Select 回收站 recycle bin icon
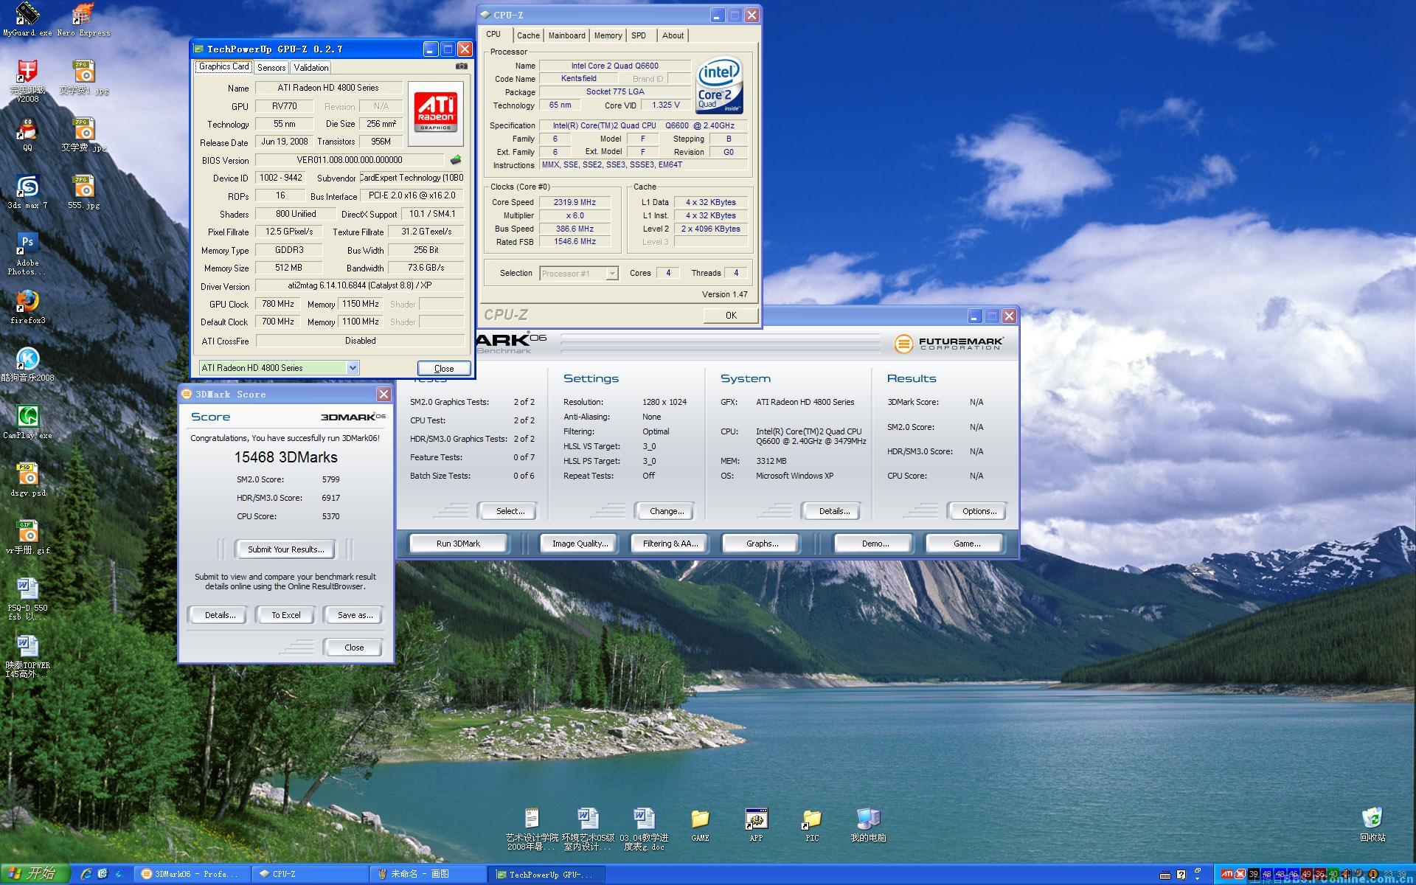 1372,825
